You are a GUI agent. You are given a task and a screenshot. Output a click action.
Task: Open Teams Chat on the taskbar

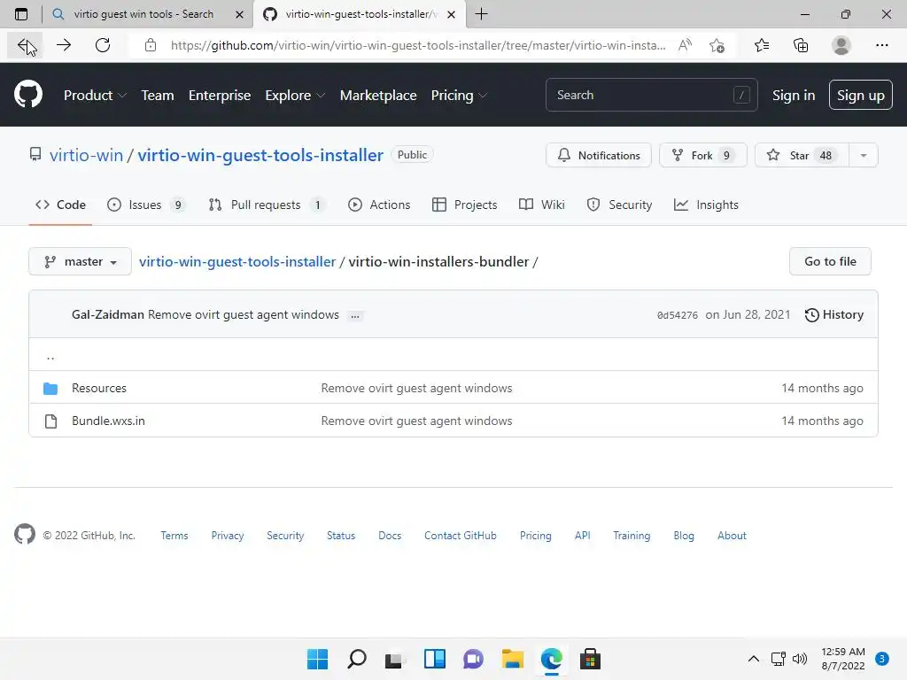tap(473, 659)
